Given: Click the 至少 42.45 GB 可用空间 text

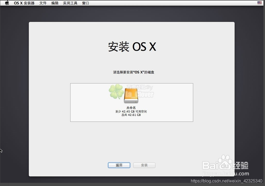Looking at the screenshot, I should (x=131, y=111).
